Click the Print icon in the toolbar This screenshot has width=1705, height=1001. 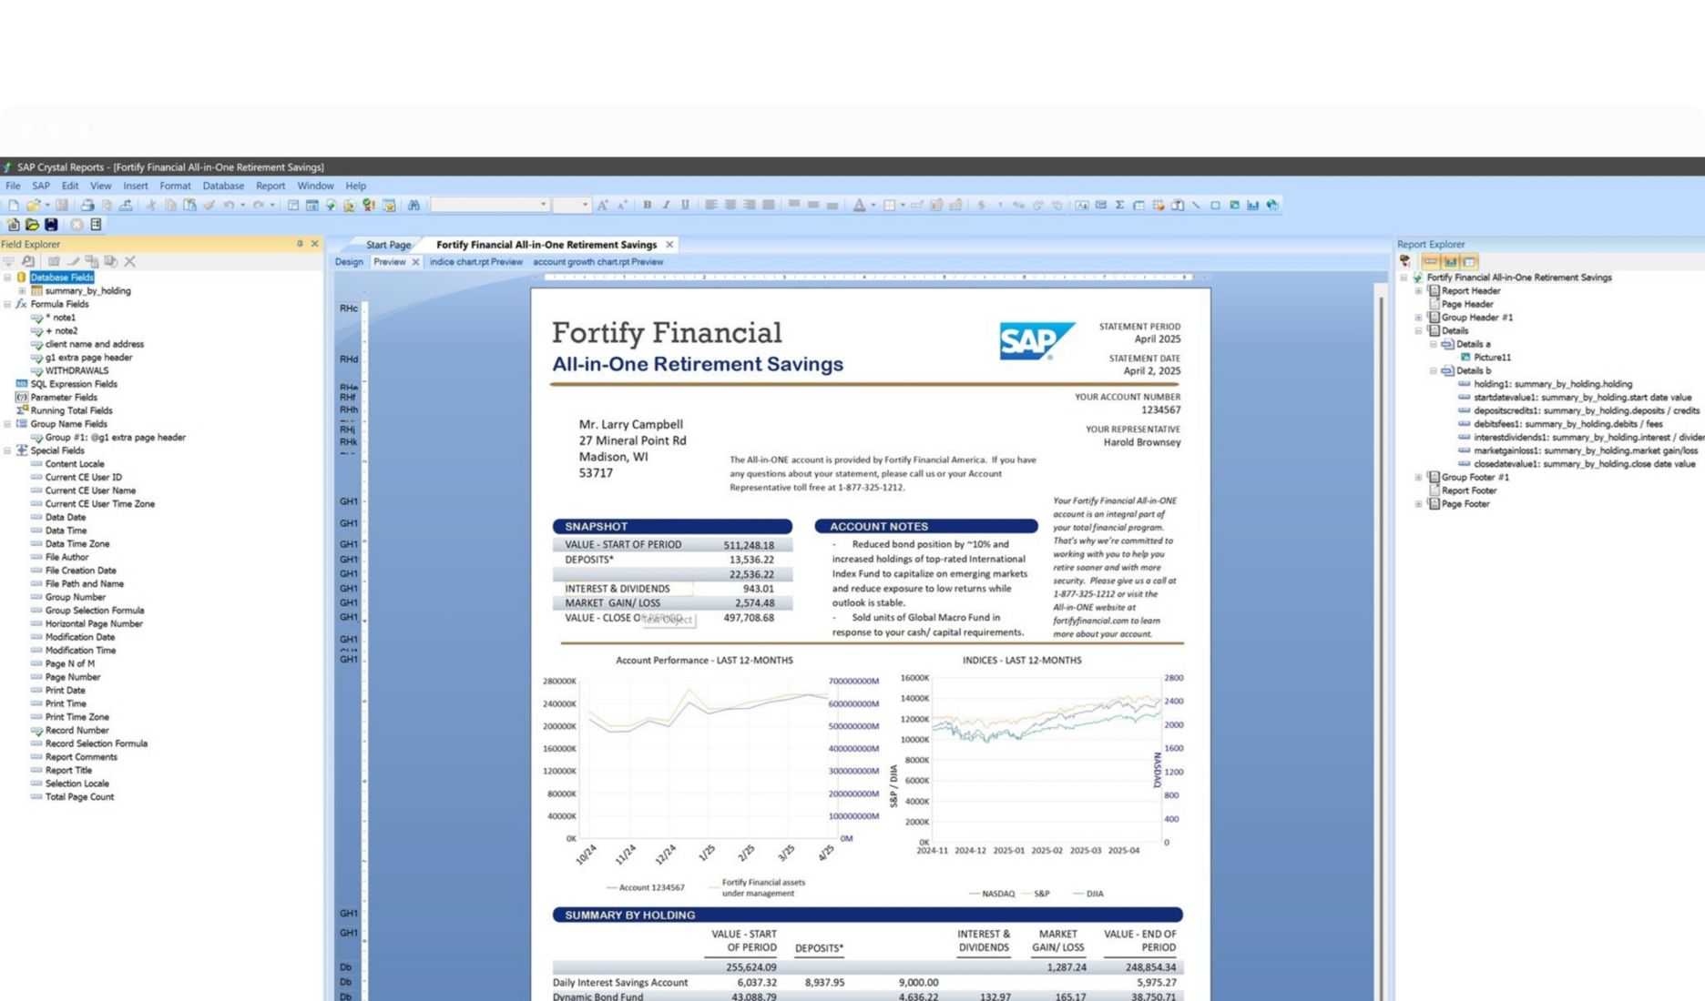tap(87, 206)
